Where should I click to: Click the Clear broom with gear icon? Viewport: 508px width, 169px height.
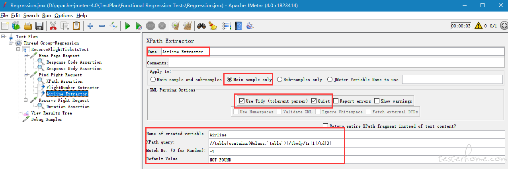pos(176,26)
